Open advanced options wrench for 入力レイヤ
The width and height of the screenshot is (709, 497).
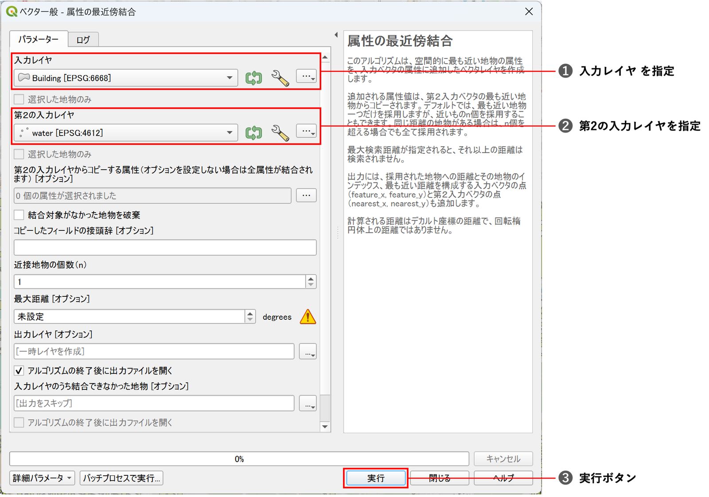(x=280, y=78)
